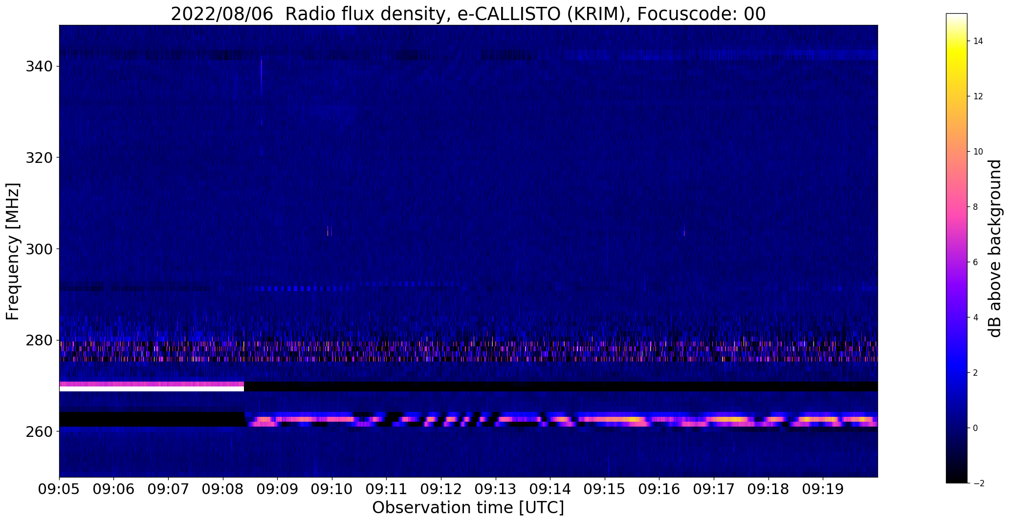This screenshot has width=1010, height=522.
Task: Click the 09:15 time tick label
Action: click(x=605, y=490)
